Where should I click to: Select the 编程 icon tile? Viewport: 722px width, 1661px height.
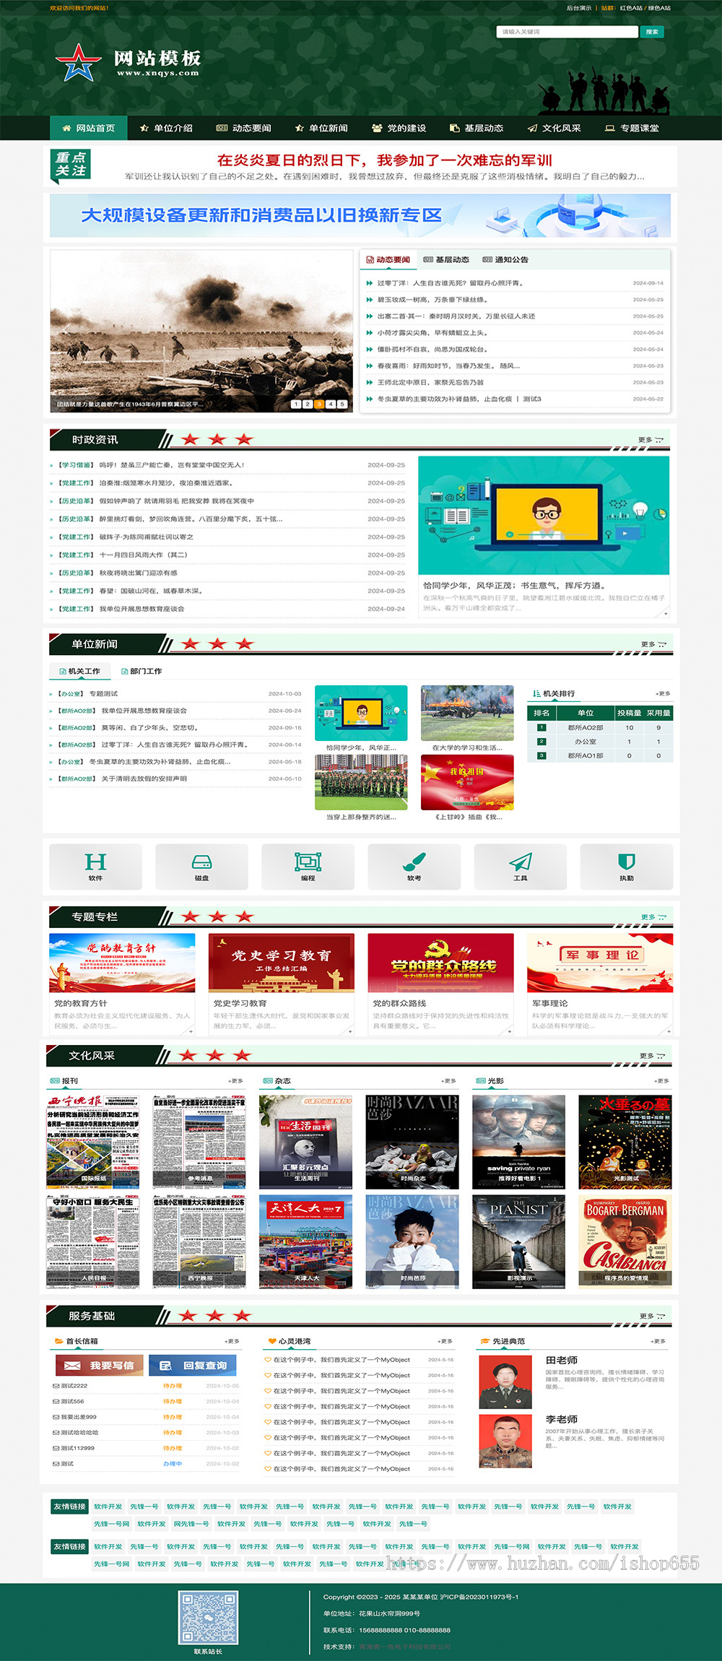(x=308, y=867)
